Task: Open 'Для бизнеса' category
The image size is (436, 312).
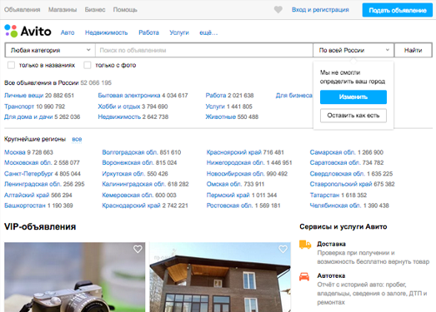Action: point(294,96)
